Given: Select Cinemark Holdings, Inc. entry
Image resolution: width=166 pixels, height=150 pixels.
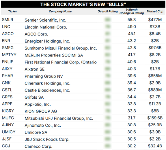Looking at the screenshot, I should 47,83.
